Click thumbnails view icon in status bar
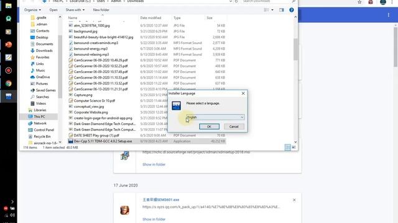This screenshot has height=223, width=398. pos(294,147)
